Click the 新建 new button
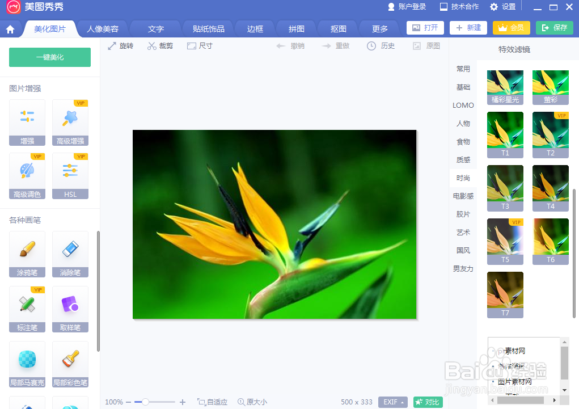This screenshot has height=409, width=579. click(468, 28)
